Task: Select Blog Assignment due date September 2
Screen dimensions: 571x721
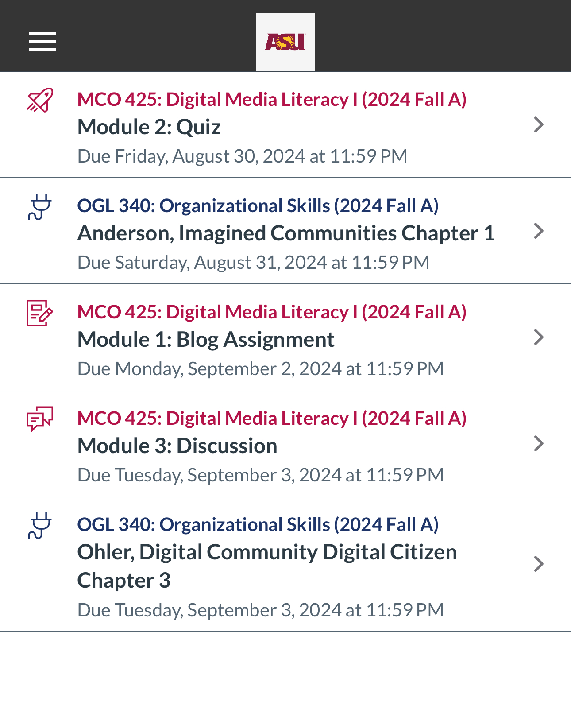Action: coord(260,369)
